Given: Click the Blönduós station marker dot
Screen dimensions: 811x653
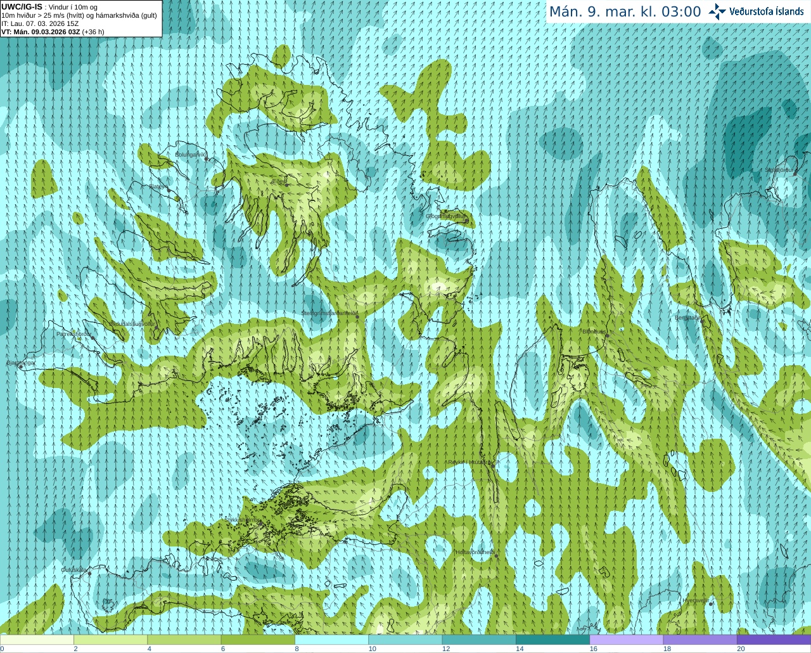Looking at the screenshot, I should click(607, 336).
